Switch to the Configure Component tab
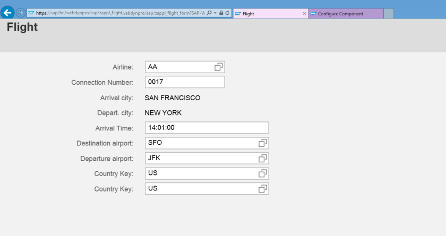Screen dimensions: 446x236 tap(346, 14)
